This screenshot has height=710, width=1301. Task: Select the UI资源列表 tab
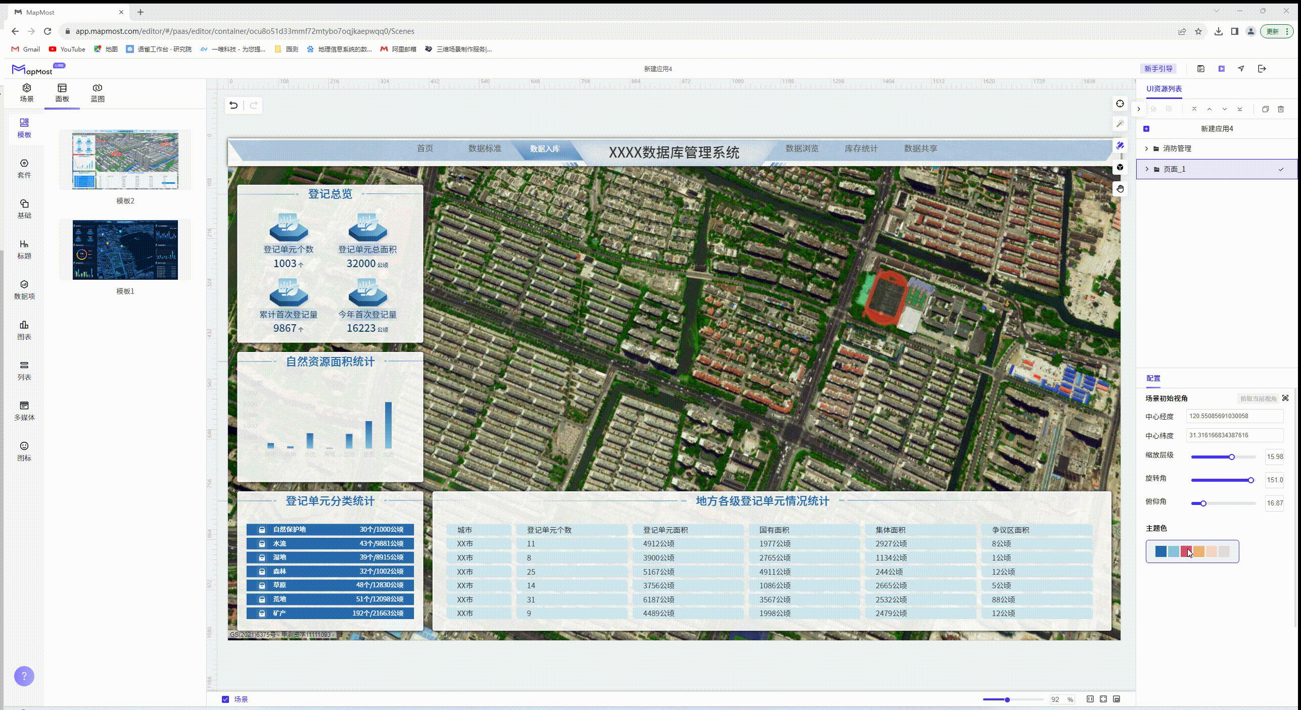pyautogui.click(x=1164, y=89)
